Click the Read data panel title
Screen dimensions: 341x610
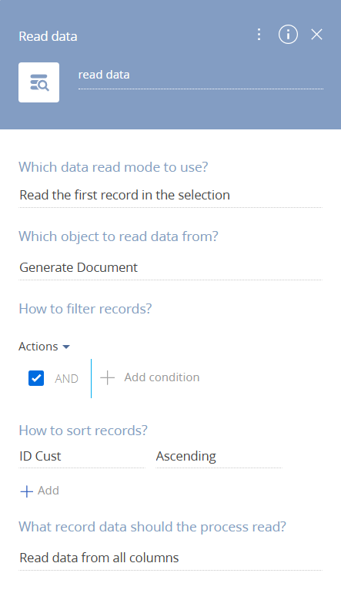48,36
